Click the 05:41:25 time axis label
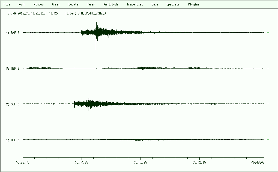Viewport: 278px width, 172px height. coord(141,162)
